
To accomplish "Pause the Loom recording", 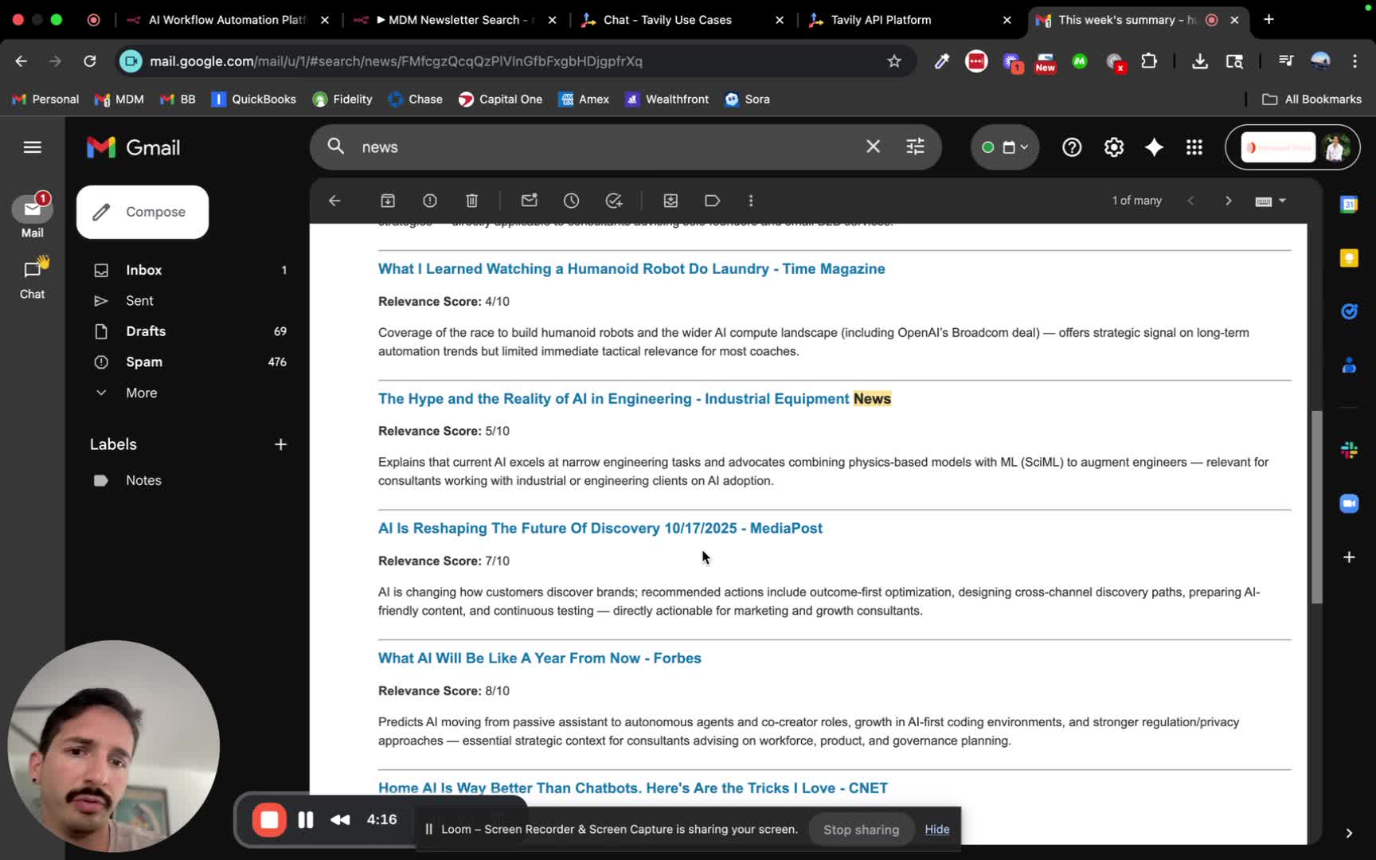I will coord(306,820).
